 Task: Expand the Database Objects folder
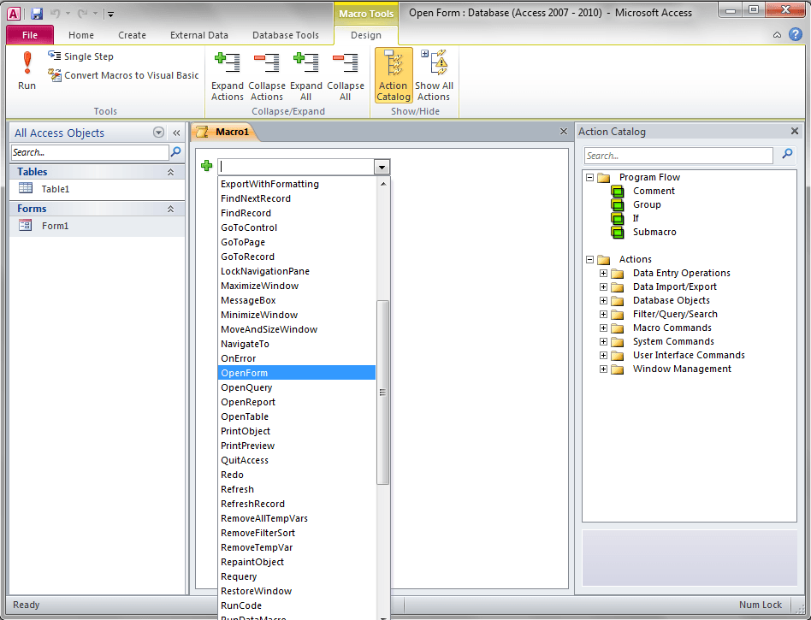pos(603,300)
